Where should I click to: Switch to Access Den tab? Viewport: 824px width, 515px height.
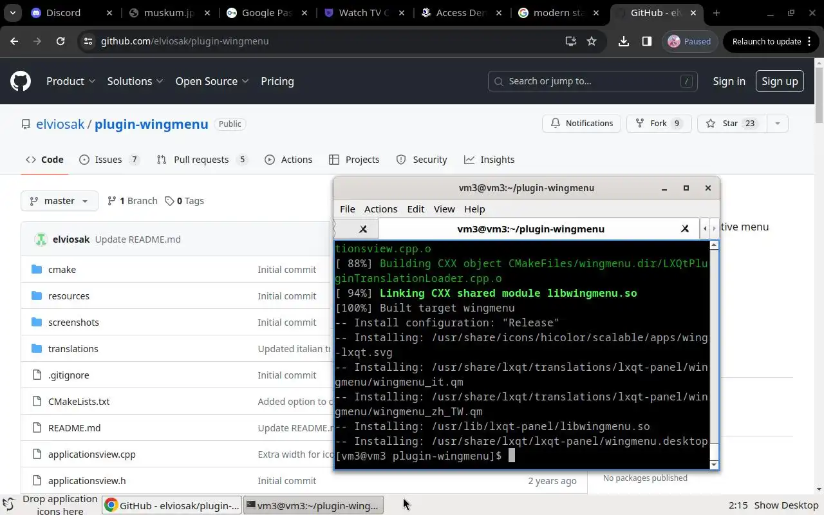[462, 13]
